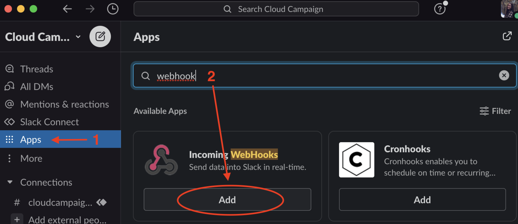Viewport: 518px width, 224px height.
Task: Open Mentions & reactions
Action: pyautogui.click(x=64, y=104)
